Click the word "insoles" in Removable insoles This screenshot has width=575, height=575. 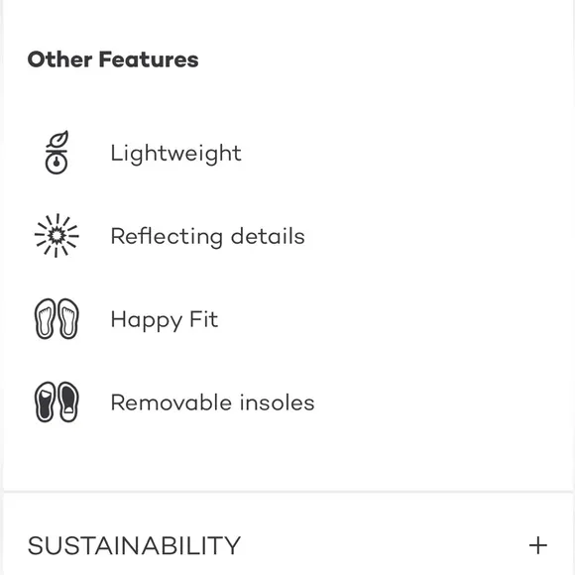278,402
